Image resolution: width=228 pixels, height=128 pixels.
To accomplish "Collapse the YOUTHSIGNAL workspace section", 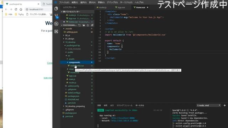I will pyautogui.click(x=69, y=25).
